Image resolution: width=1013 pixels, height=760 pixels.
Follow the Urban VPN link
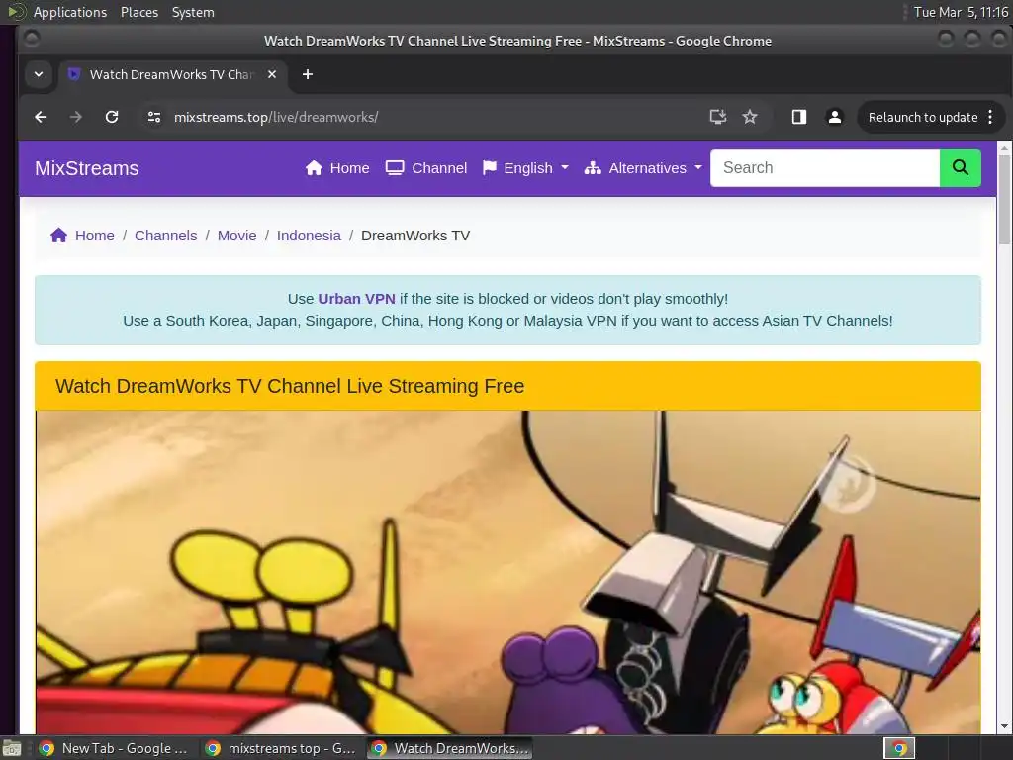coord(356,299)
